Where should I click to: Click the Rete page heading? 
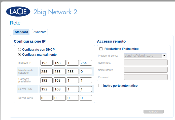point(15,23)
